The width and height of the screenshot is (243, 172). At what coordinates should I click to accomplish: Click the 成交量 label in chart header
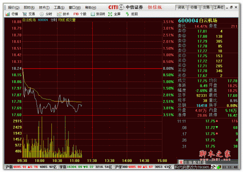[70, 20]
